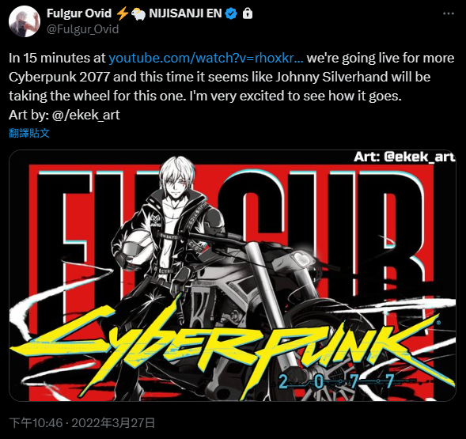The height and width of the screenshot is (439, 466).
Task: Open the Cyberpunk 2077 artwork image
Action: tap(233, 275)
